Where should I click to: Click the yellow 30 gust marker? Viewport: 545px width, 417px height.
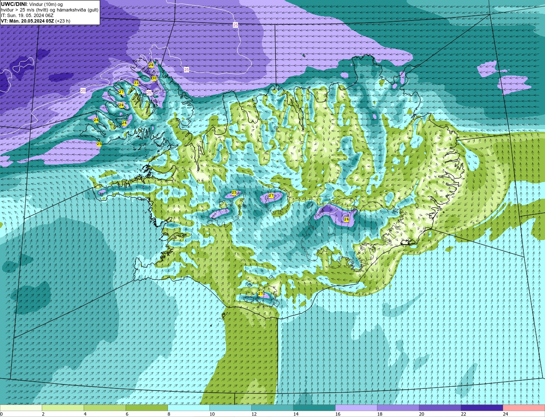tap(154, 78)
